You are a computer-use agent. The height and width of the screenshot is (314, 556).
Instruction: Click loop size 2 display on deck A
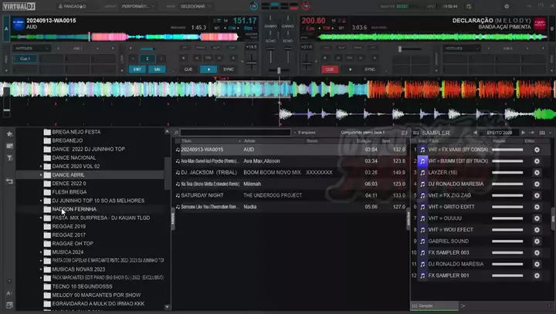[147, 59]
